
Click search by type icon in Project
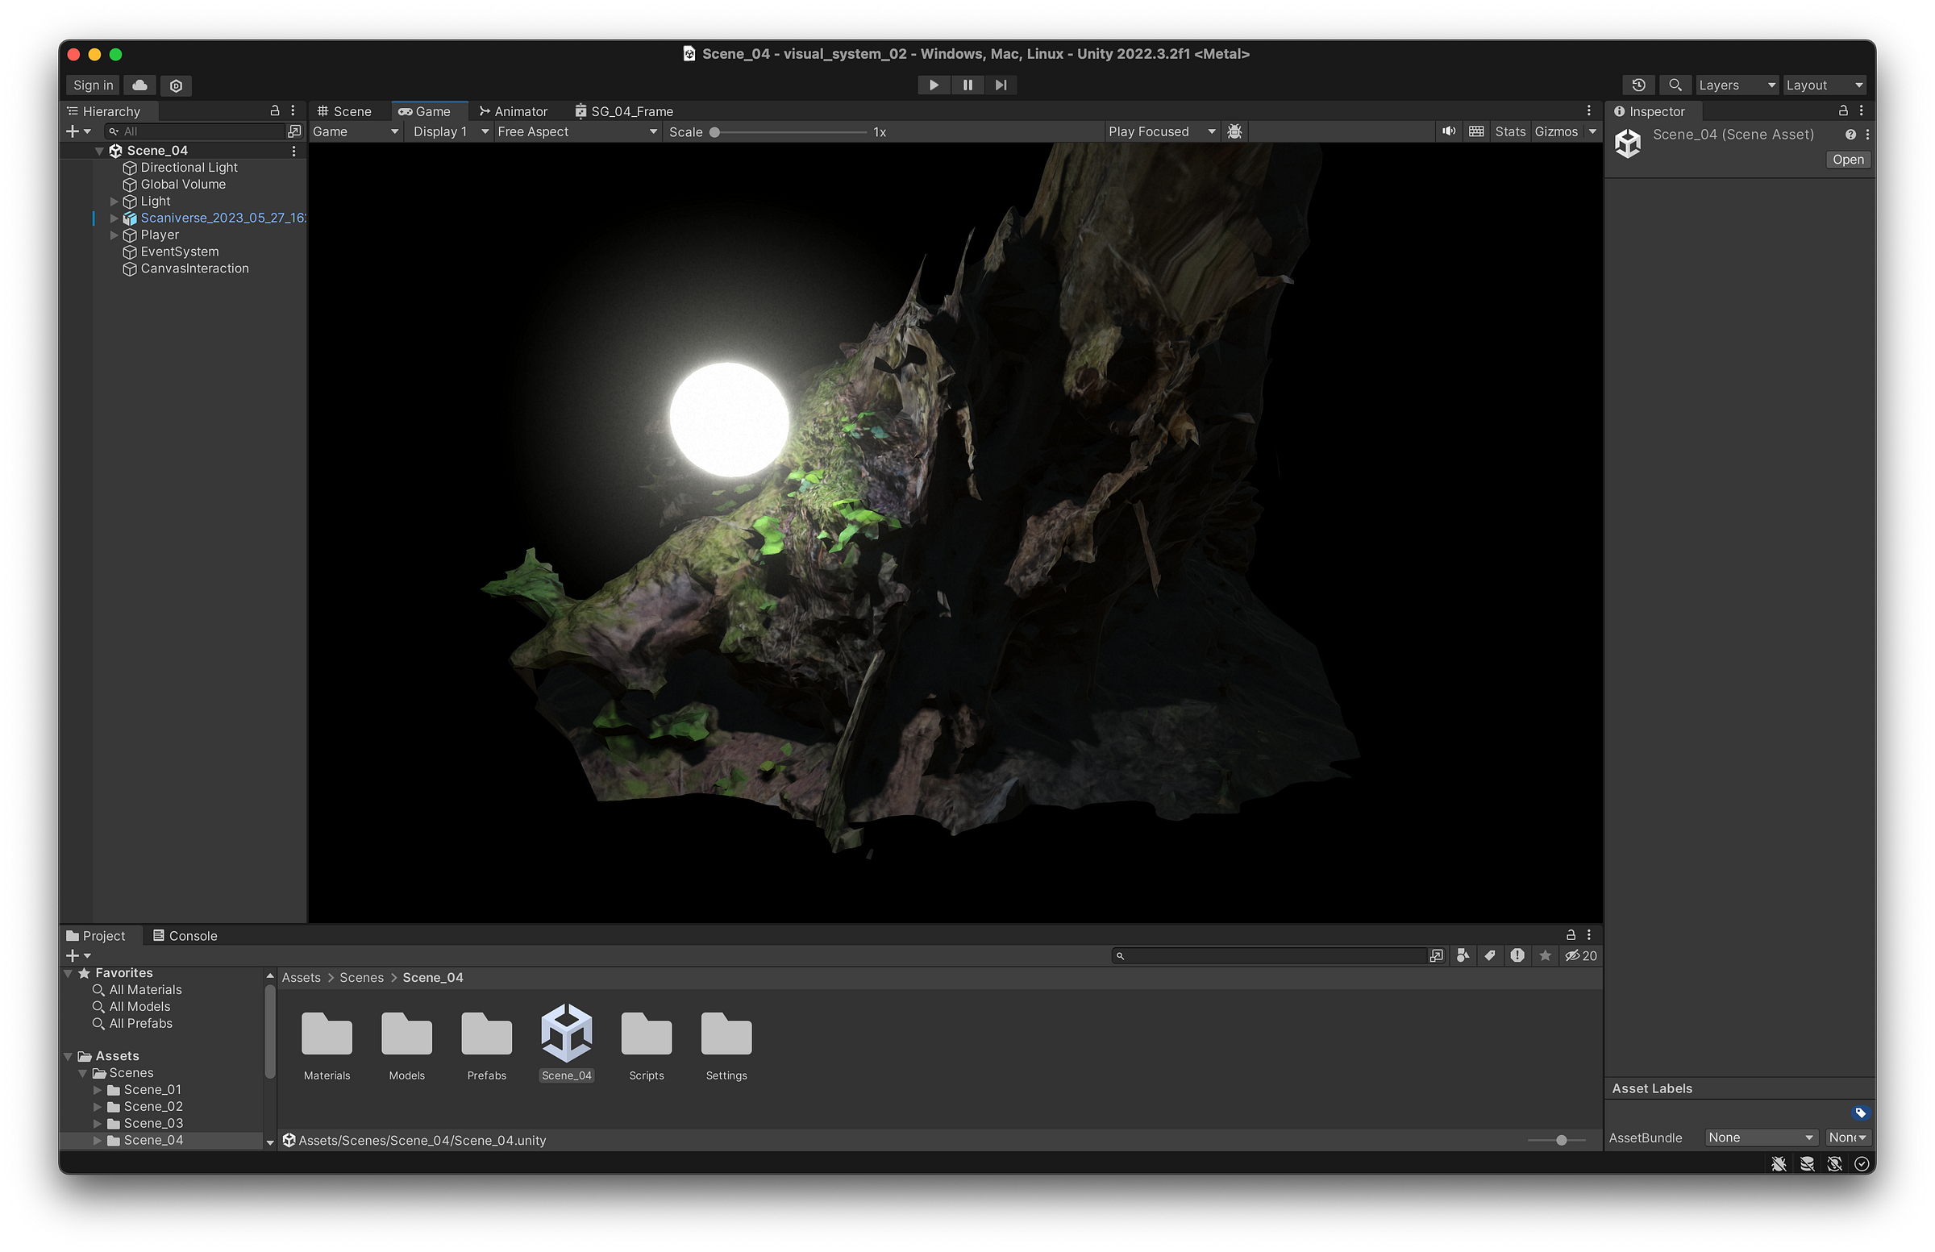1463,956
